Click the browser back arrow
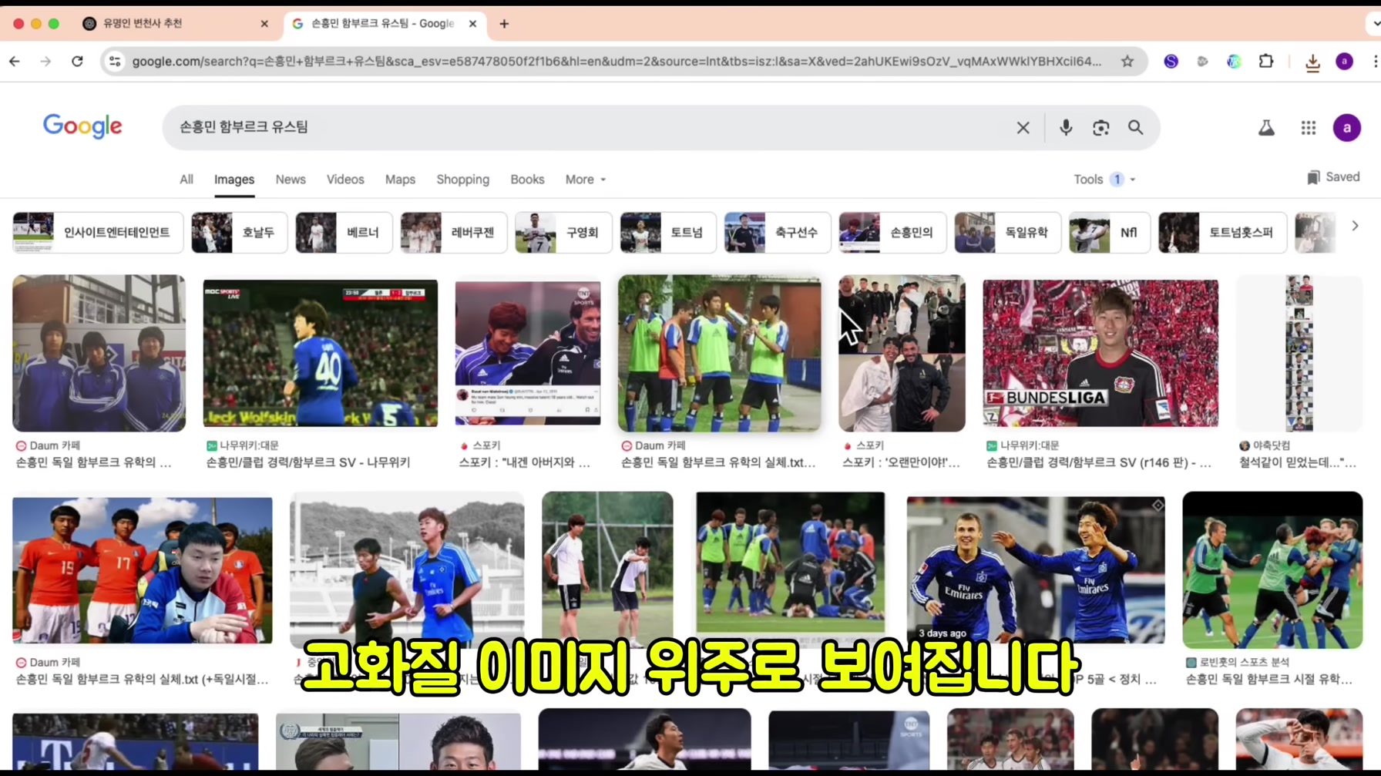The width and height of the screenshot is (1381, 776). point(15,62)
